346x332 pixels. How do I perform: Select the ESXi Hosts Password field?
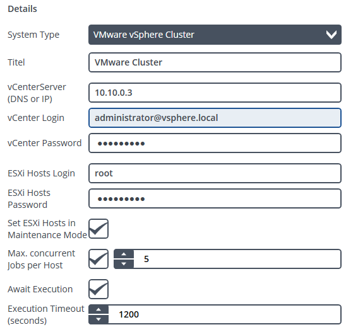(215, 198)
